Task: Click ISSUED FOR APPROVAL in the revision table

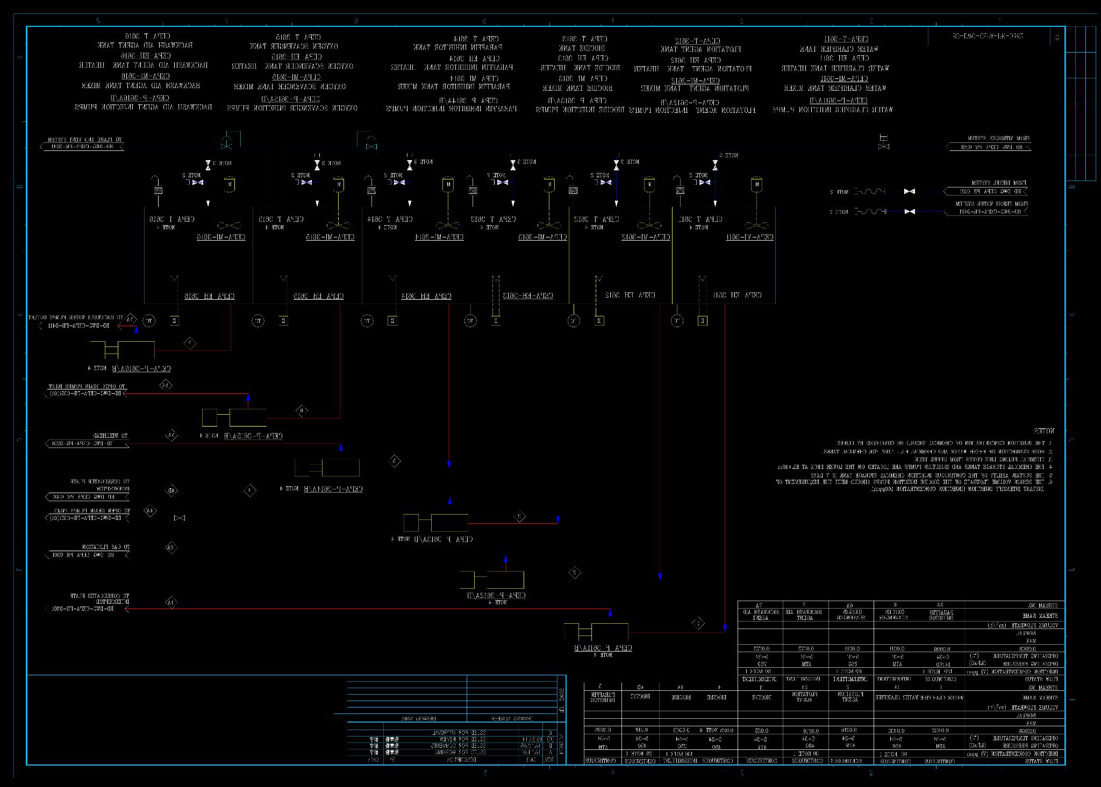Action: [x=459, y=733]
